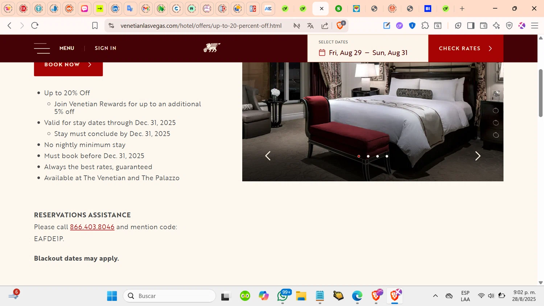Close the active Venetian tab
Screen dimensions: 544x306
point(321,8)
